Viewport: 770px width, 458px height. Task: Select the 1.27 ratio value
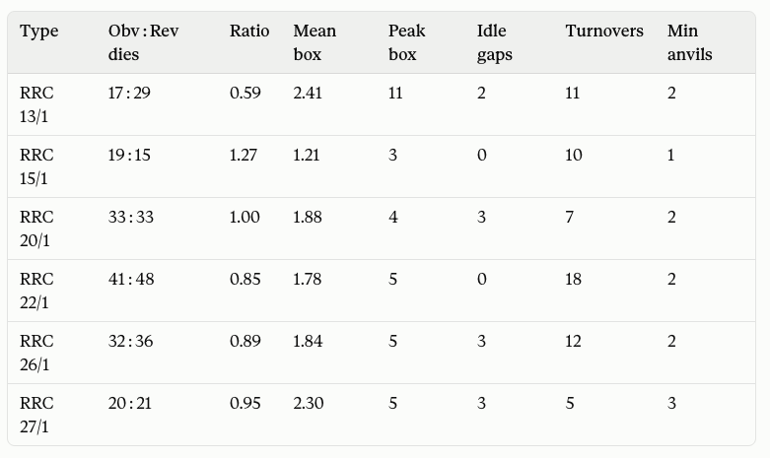point(244,155)
